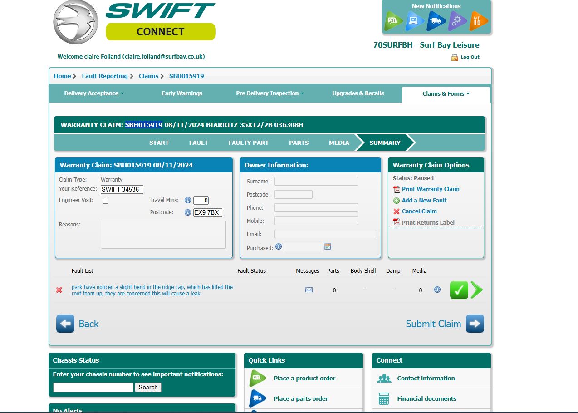Click the red X Cancel Claim icon
578x413 pixels.
click(397, 211)
